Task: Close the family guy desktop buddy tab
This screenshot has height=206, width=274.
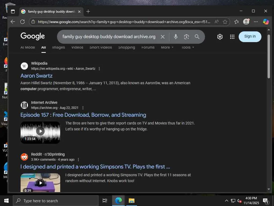Action: pyautogui.click(x=79, y=12)
